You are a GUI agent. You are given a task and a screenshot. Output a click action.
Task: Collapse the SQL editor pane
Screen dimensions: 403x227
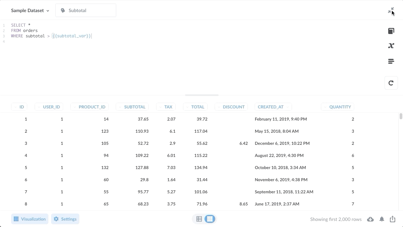tap(391, 10)
